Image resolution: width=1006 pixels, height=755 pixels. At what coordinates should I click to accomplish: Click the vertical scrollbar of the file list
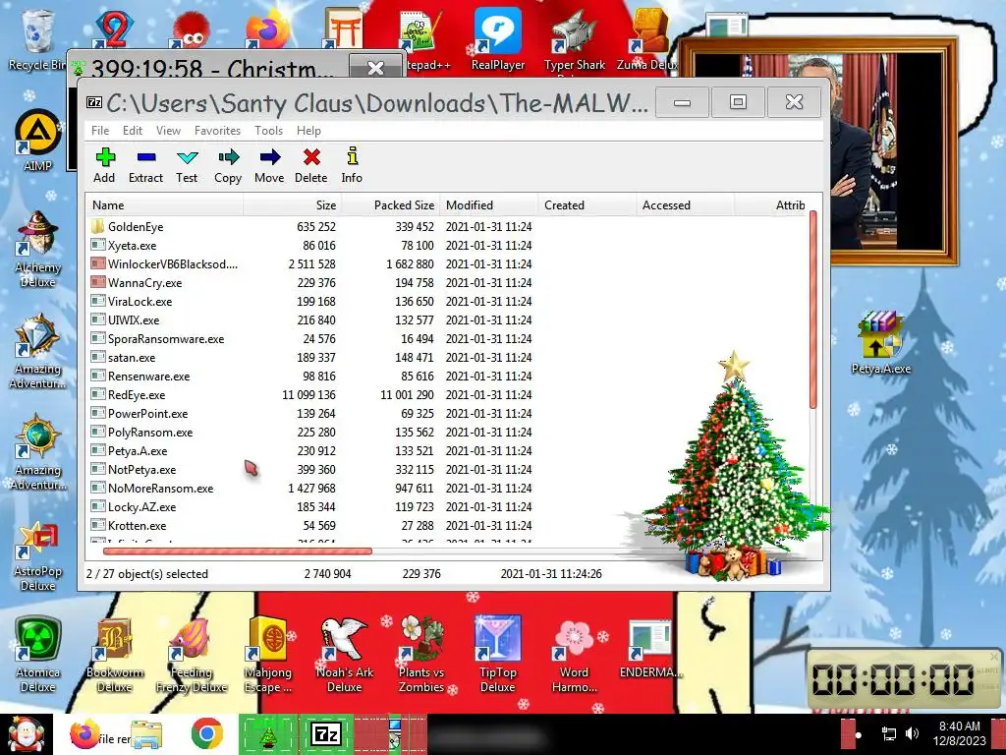pos(813,310)
